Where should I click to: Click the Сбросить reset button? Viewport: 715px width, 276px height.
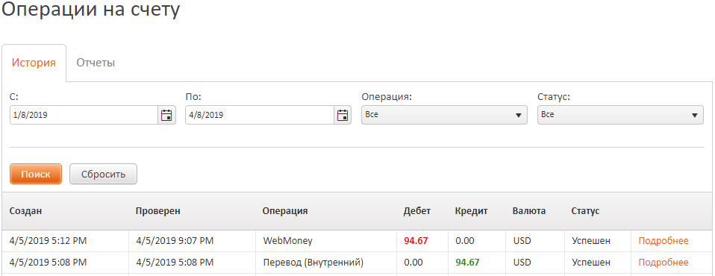click(103, 174)
